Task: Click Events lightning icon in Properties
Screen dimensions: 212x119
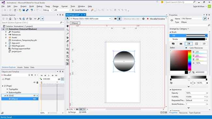Action: [208, 19]
